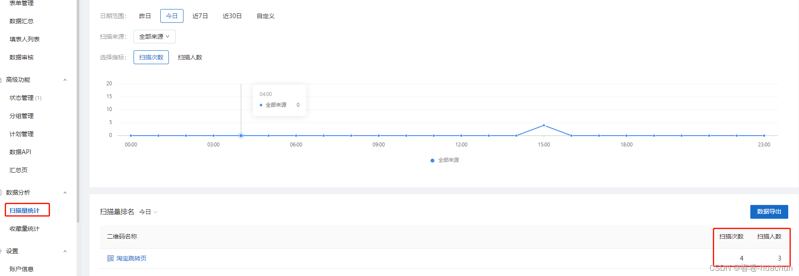The image size is (799, 276).
Task: Click the chart peak point at 15:00
Action: [544, 125]
